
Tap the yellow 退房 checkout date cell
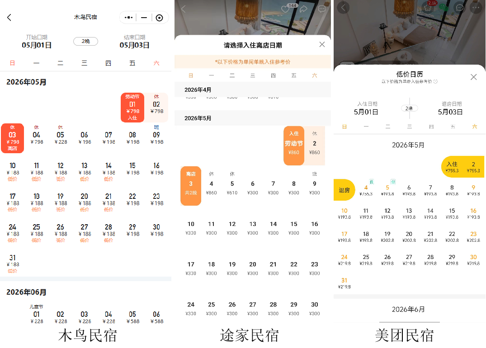pos(344,190)
